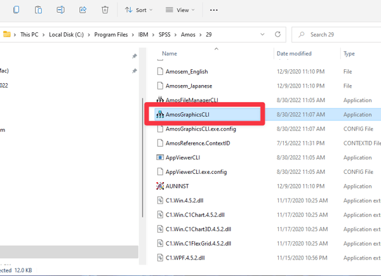Click the Copy toolbar icon
The height and width of the screenshot is (276, 381).
click(17, 10)
